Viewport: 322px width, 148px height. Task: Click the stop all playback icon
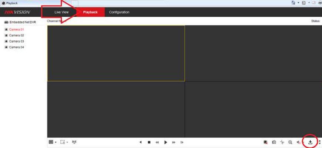(x=265, y=142)
